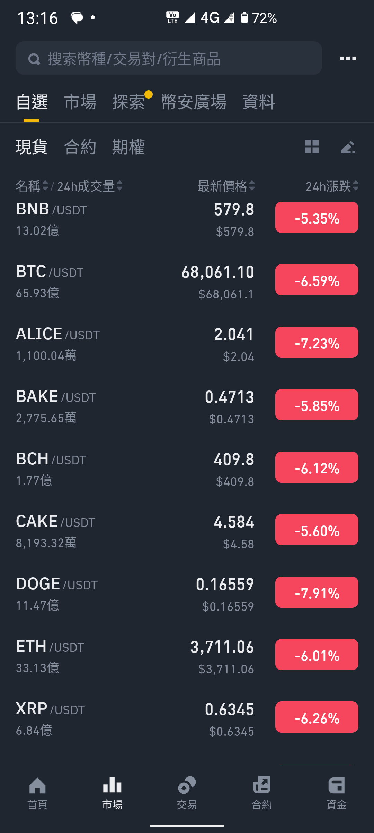Toggle BNB change display -5.35%
The width and height of the screenshot is (374, 833).
pos(317,217)
